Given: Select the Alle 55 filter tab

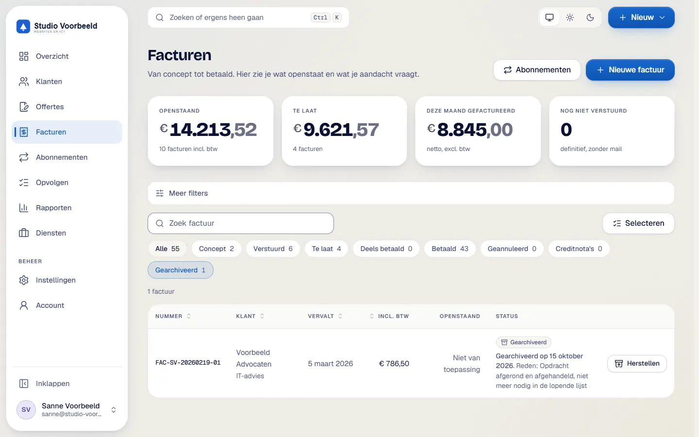Looking at the screenshot, I should [x=167, y=249].
